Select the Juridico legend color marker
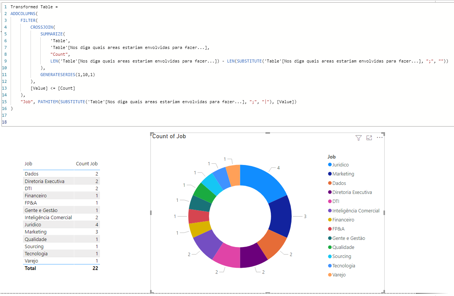Screen dimensions: 454x296 tap(330, 165)
